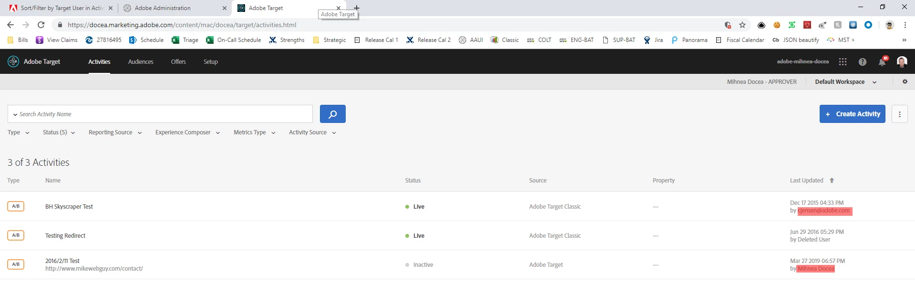Screen dimensions: 915x293
Task: Click the Adobe Target logo icon
Action: (13, 61)
